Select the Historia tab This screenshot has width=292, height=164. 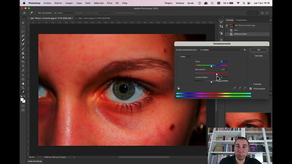coord(230,20)
